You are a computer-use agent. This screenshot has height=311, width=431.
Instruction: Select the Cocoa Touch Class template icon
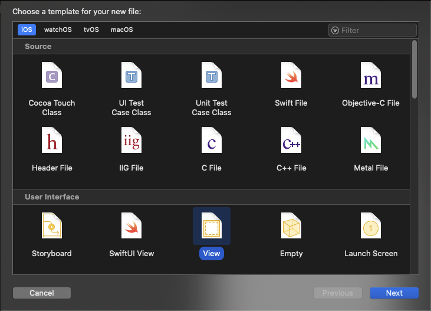(52, 75)
